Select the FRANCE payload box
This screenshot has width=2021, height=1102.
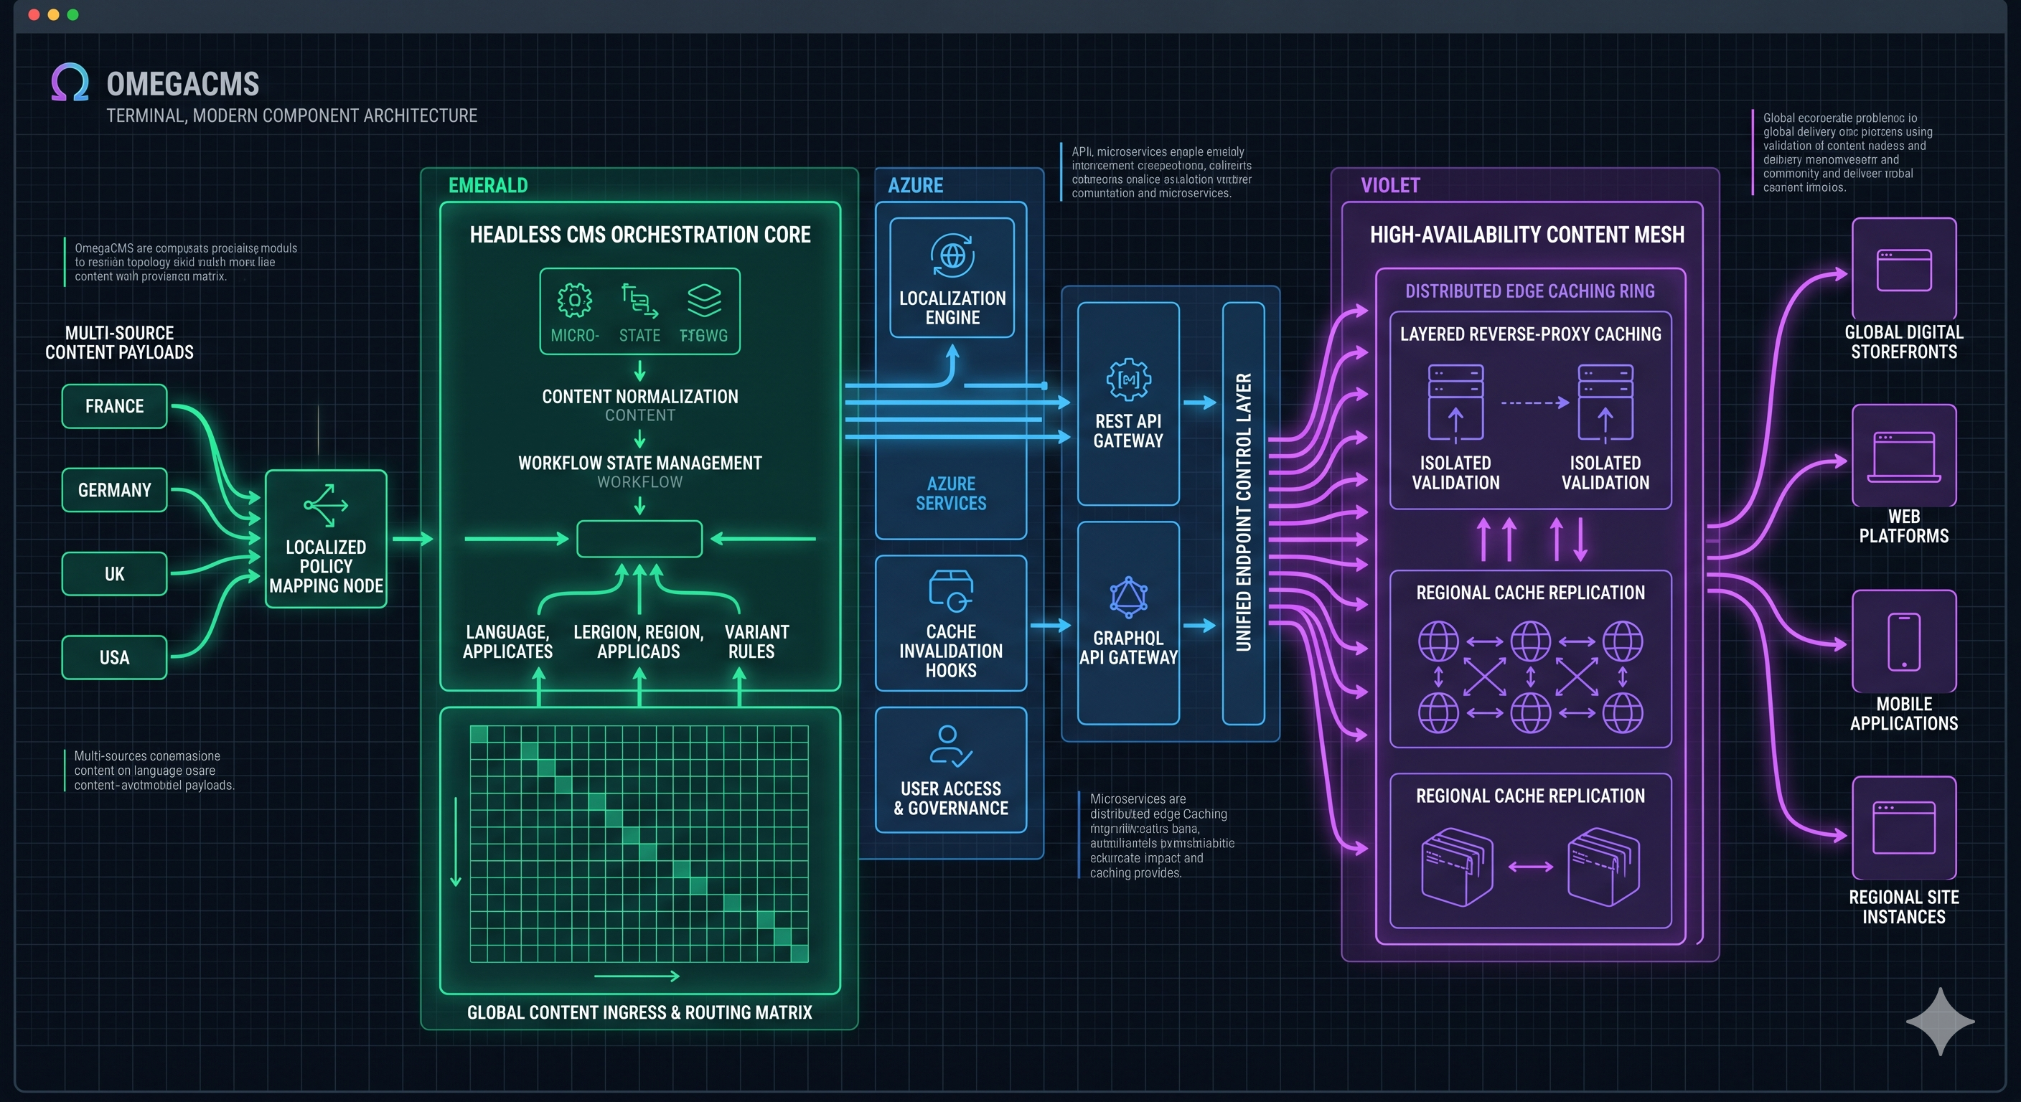coord(115,406)
